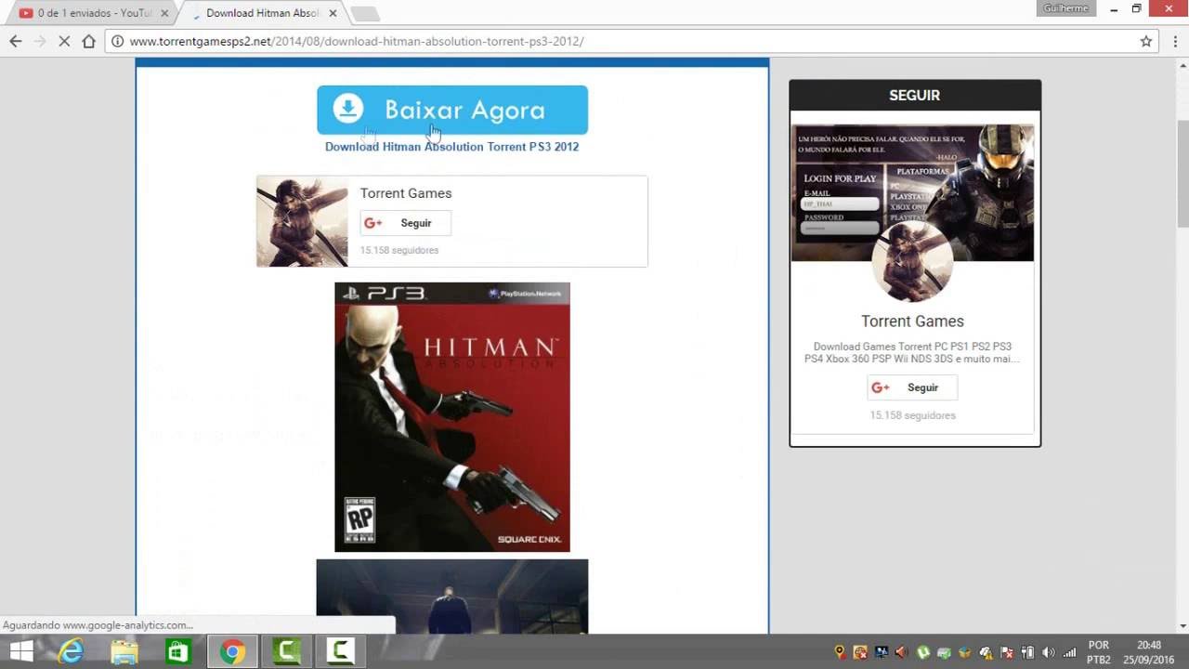Screen dimensions: 1189x669
Task: Open the network signal tray icon
Action: click(1070, 652)
